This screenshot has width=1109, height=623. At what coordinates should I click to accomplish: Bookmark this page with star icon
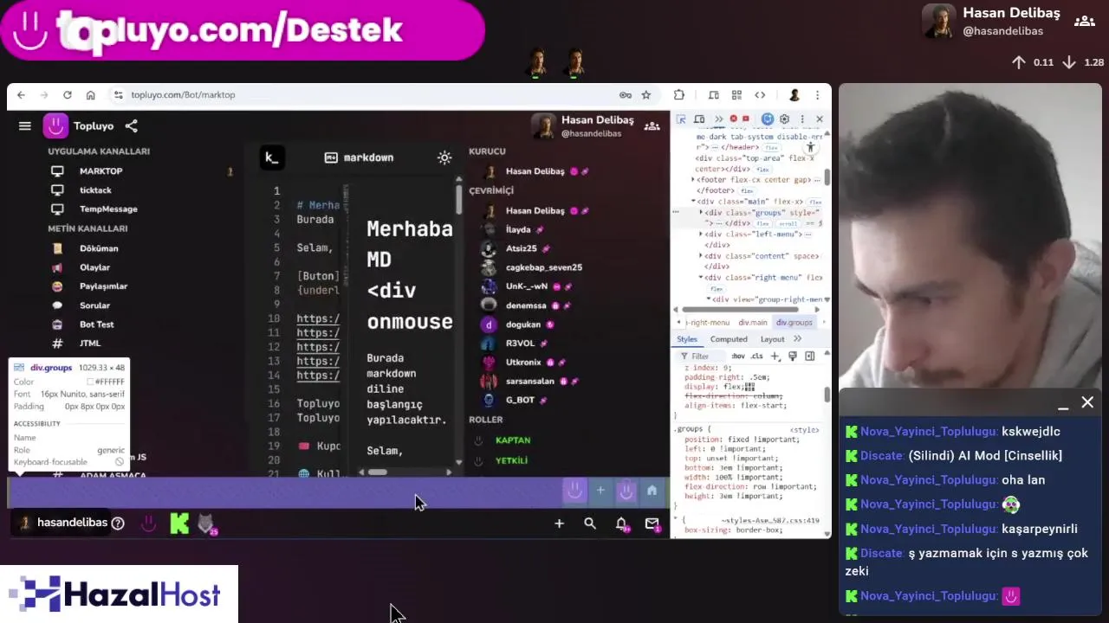[645, 95]
